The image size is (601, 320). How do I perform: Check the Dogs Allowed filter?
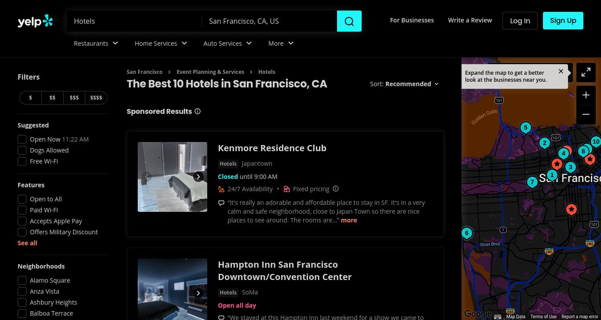[x=22, y=150]
